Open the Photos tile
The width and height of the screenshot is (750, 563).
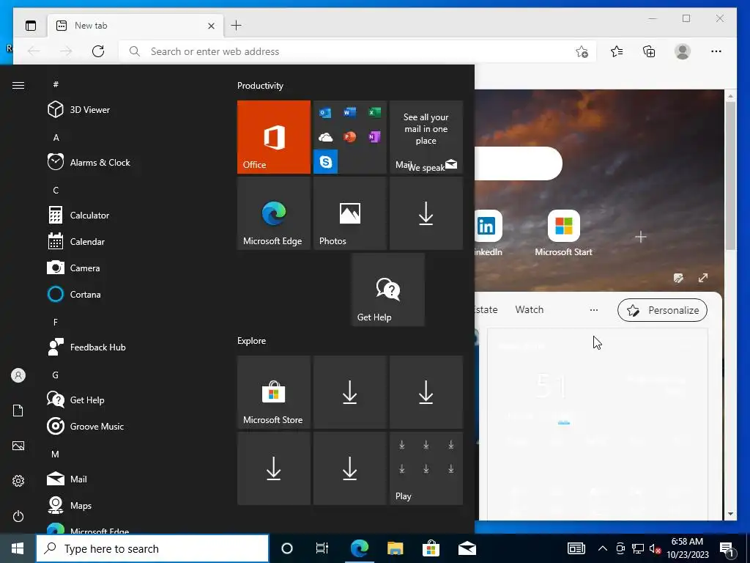[349, 213]
